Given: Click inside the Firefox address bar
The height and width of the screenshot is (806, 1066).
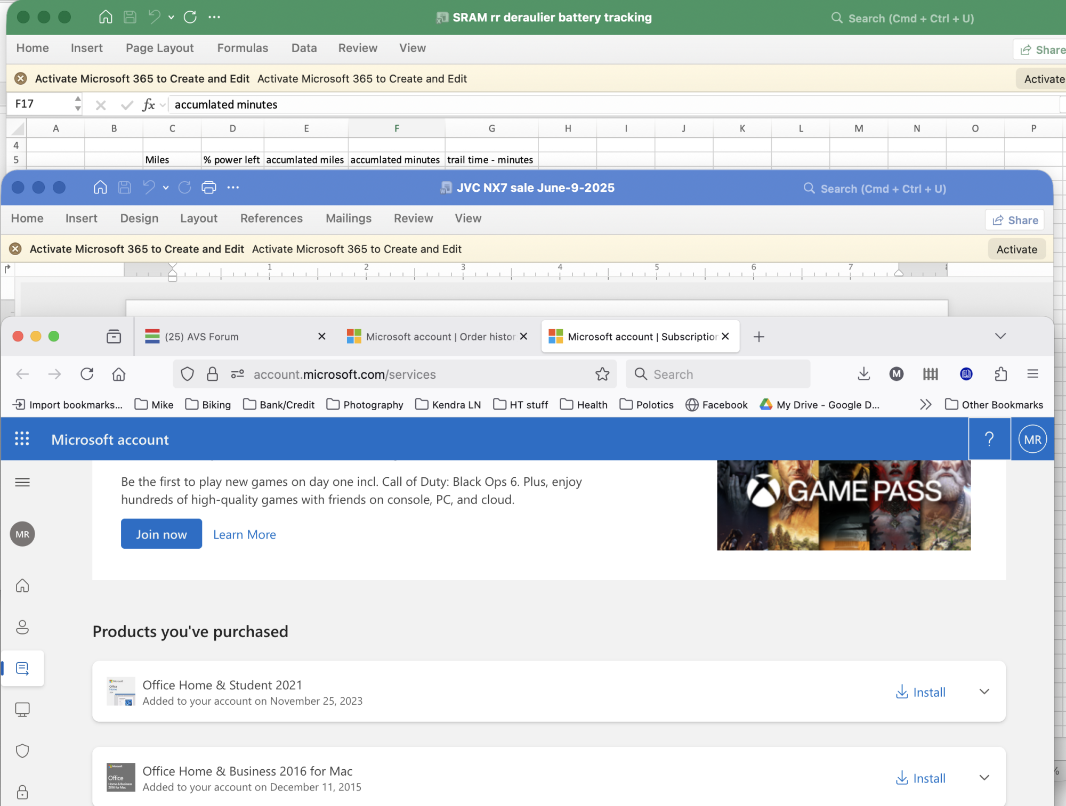Looking at the screenshot, I should (373, 374).
